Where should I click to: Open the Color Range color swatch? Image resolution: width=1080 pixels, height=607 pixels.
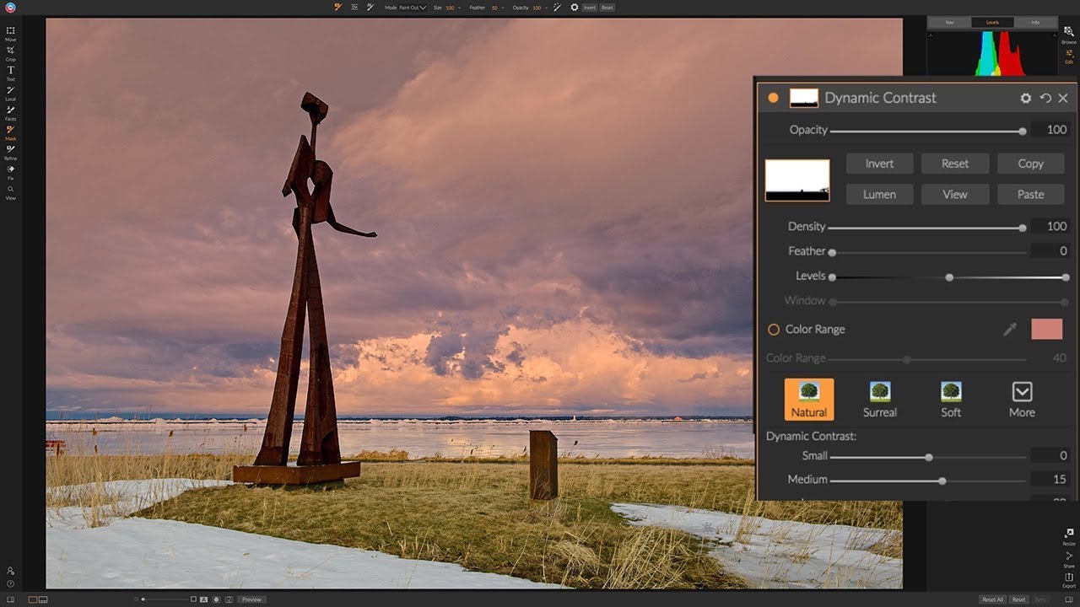[1047, 329]
